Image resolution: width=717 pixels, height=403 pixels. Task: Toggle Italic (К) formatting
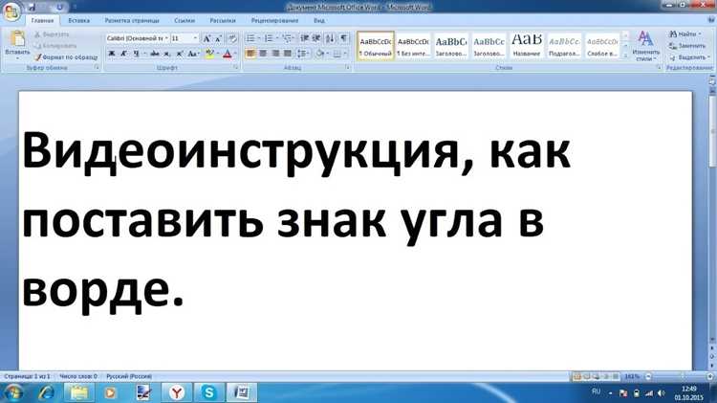coord(123,54)
